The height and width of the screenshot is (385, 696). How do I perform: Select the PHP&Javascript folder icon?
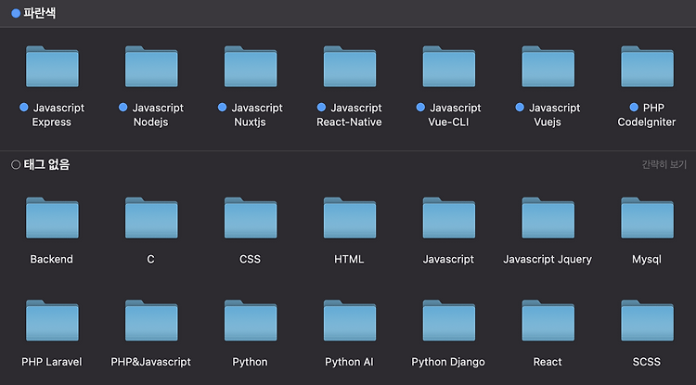pos(151,320)
